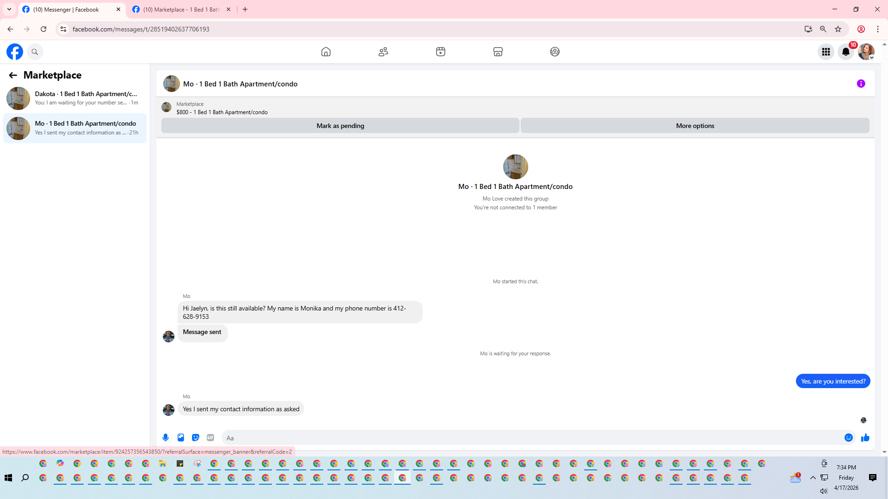Click the More options button
888x499 pixels.
coord(695,126)
